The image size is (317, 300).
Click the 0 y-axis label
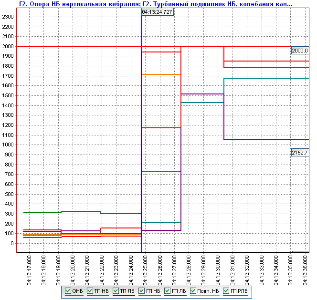point(12,243)
